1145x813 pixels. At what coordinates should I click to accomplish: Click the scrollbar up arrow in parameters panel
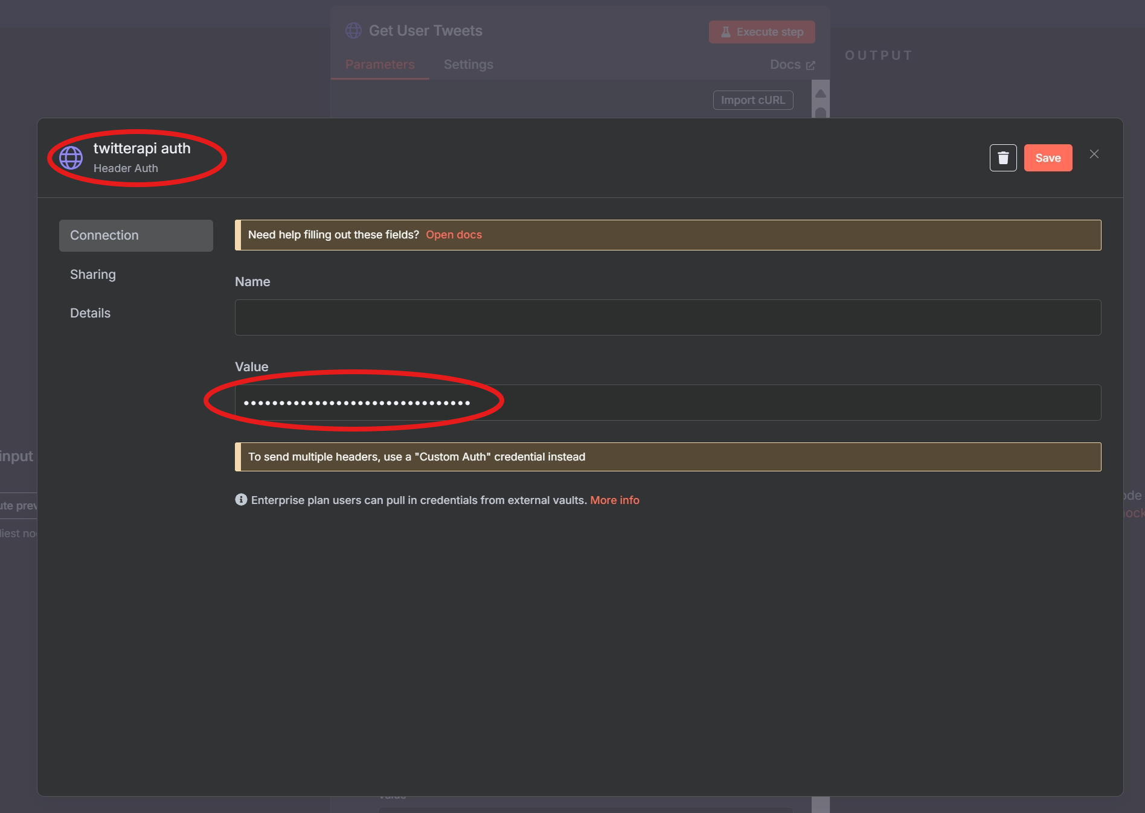point(820,94)
